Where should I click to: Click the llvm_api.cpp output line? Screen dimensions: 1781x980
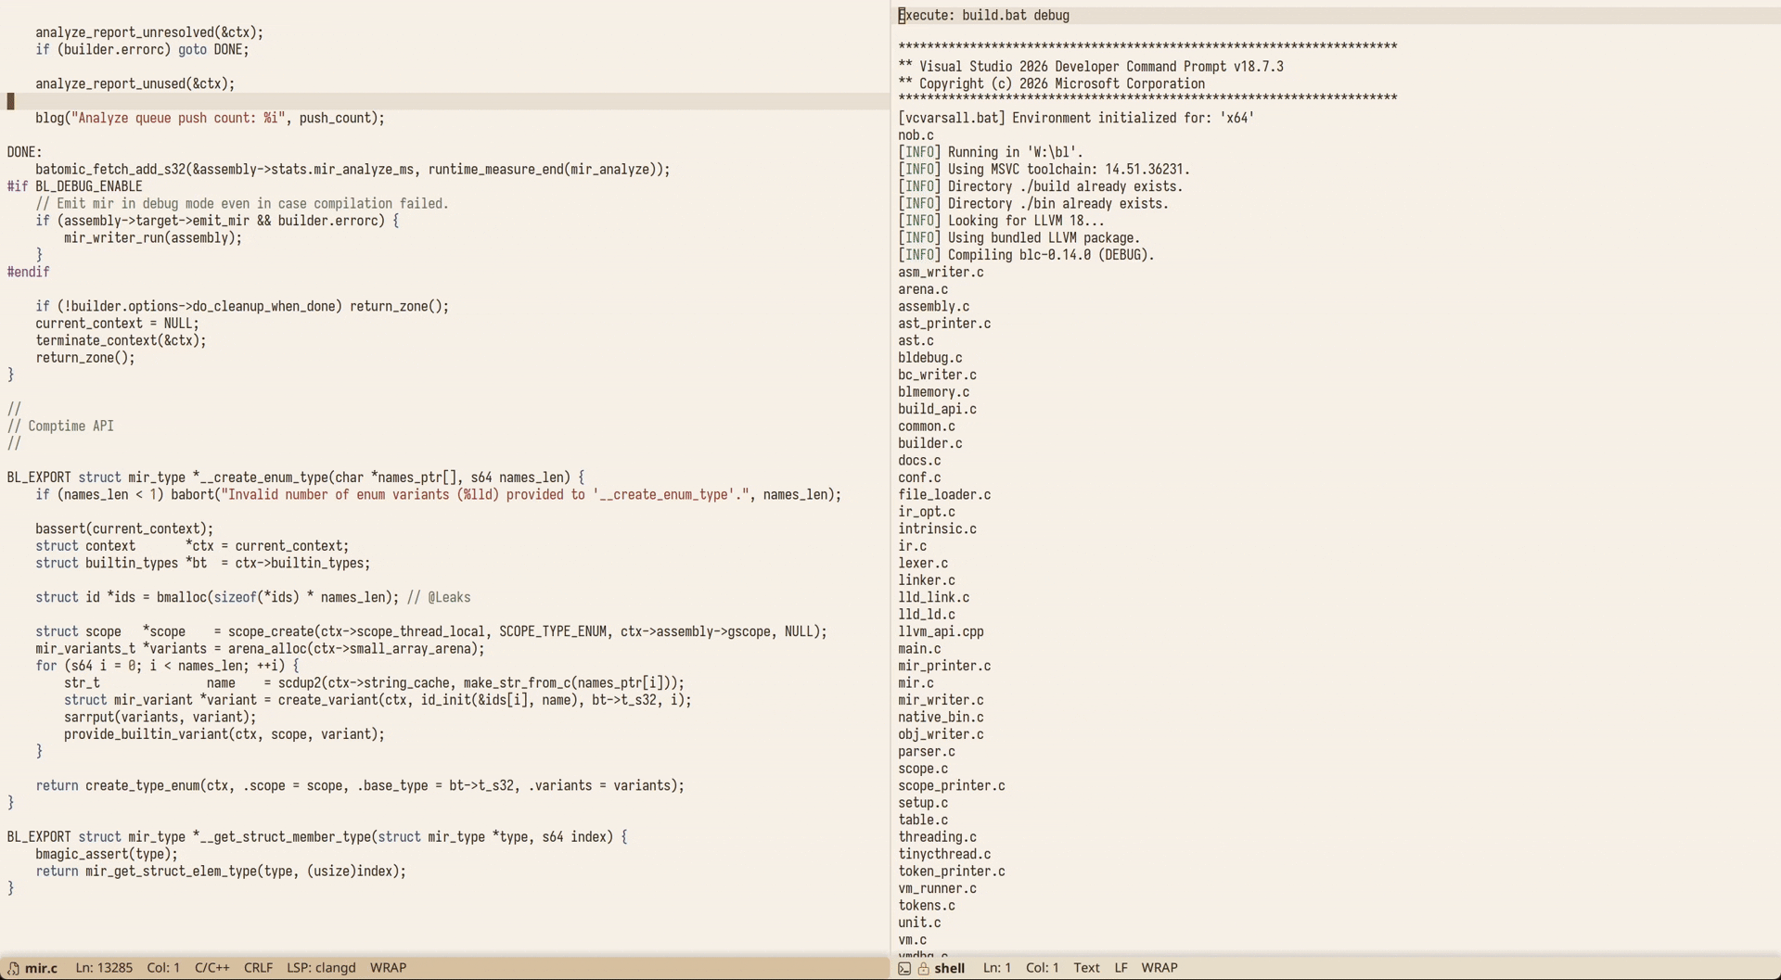[x=941, y=631]
